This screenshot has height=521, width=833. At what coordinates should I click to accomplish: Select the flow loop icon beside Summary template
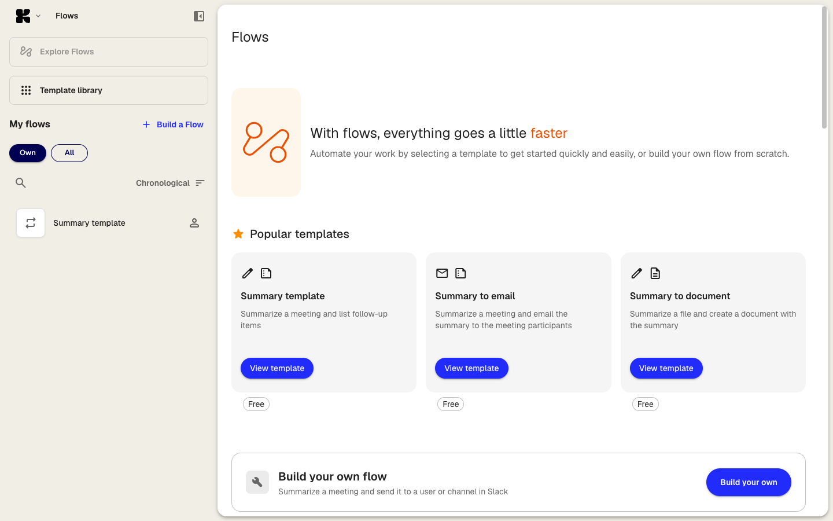pyautogui.click(x=30, y=222)
